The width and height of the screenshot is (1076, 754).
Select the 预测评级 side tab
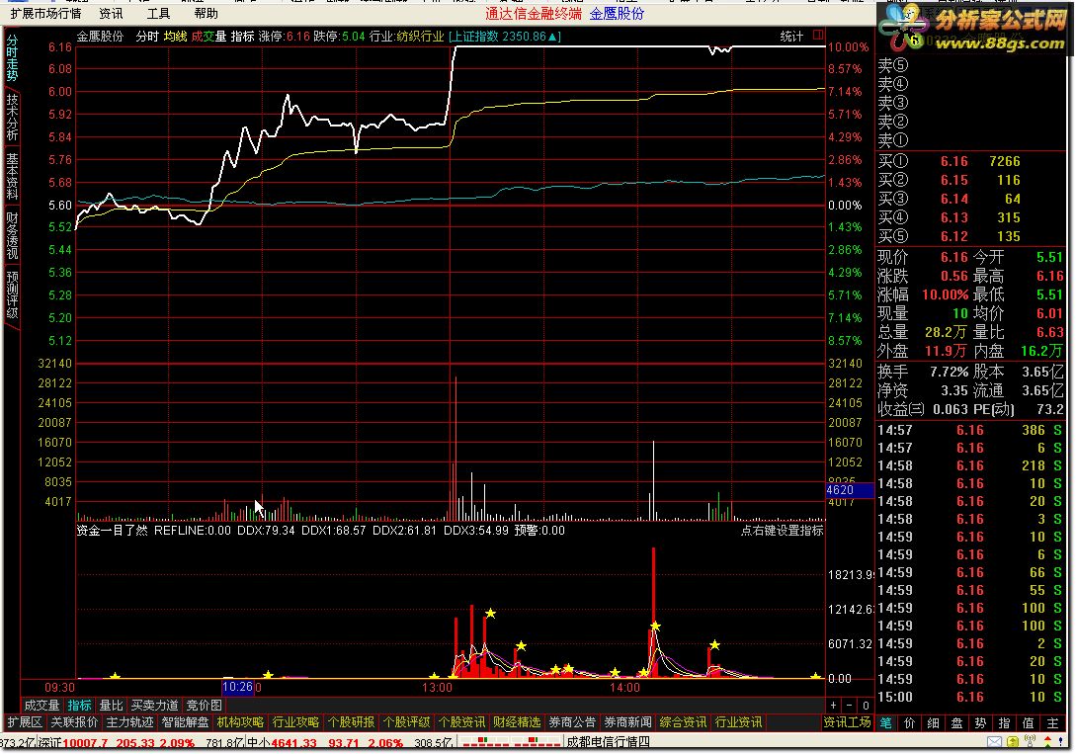point(13,295)
